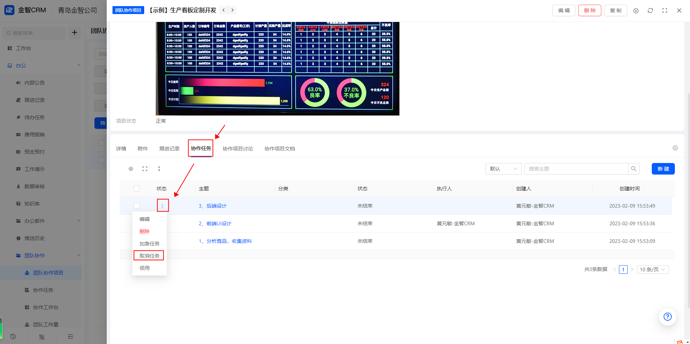Expand the 办公邮件 submenu
This screenshot has width=690, height=344.
(79, 221)
